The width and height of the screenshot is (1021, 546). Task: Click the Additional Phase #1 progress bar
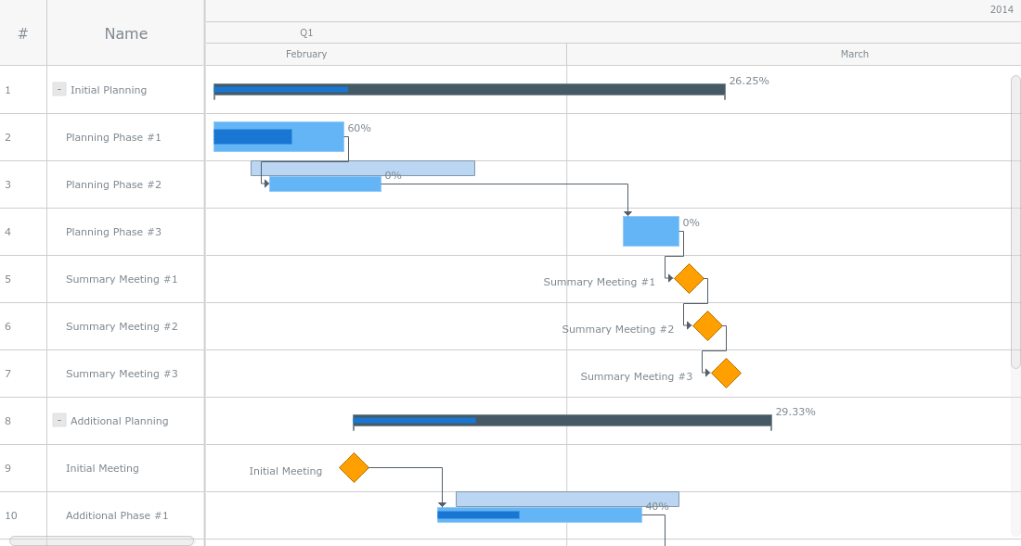478,514
